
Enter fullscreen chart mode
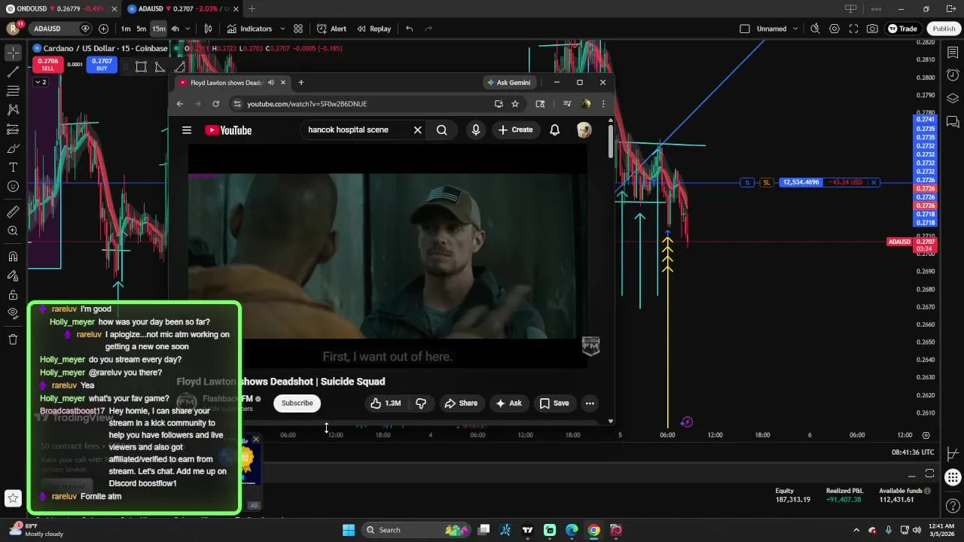(x=853, y=29)
